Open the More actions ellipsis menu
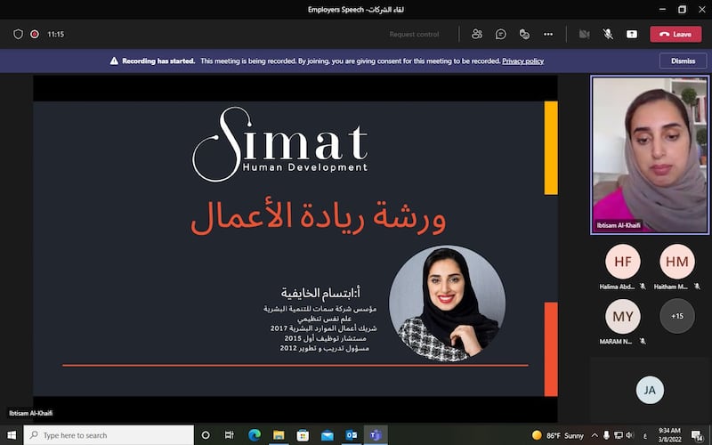 [548, 34]
